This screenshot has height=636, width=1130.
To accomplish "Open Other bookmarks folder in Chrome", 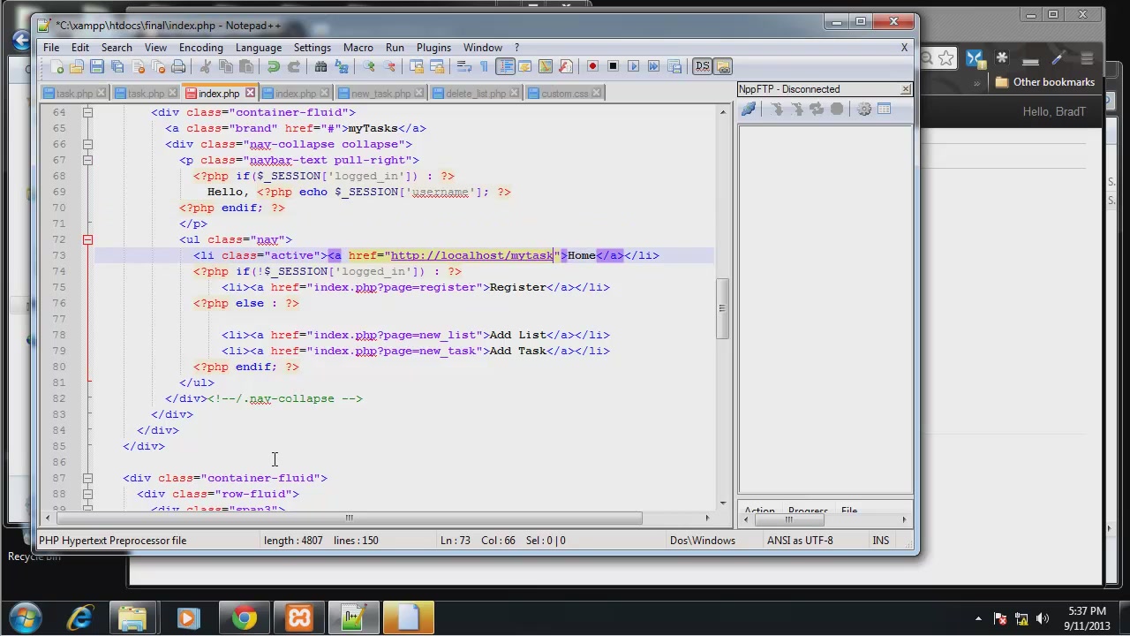I will point(1044,82).
